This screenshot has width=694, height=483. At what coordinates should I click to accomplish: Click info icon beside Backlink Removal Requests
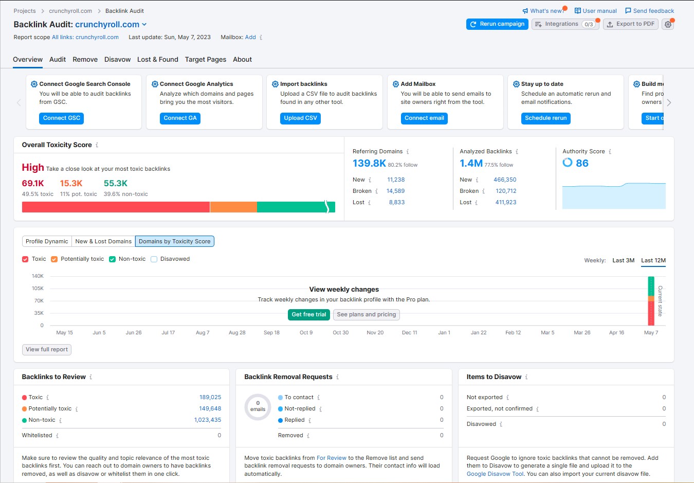pyautogui.click(x=337, y=377)
